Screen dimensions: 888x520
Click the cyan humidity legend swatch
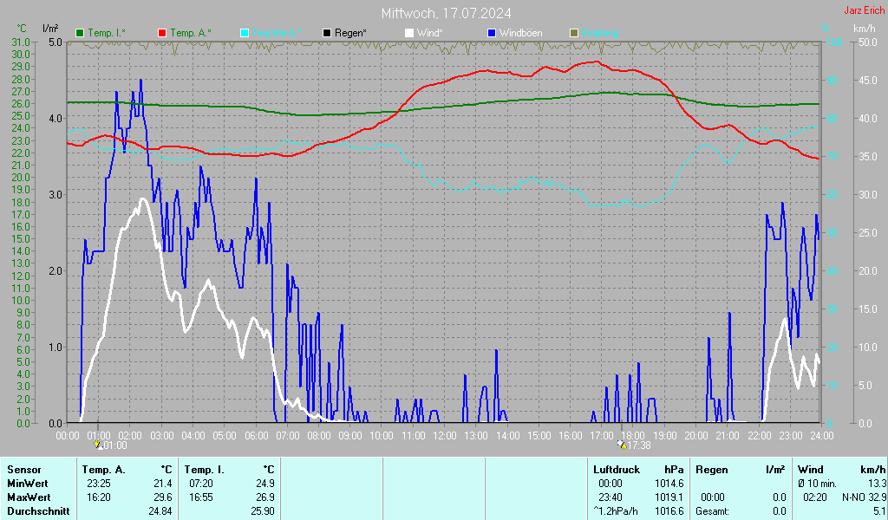pyautogui.click(x=245, y=33)
